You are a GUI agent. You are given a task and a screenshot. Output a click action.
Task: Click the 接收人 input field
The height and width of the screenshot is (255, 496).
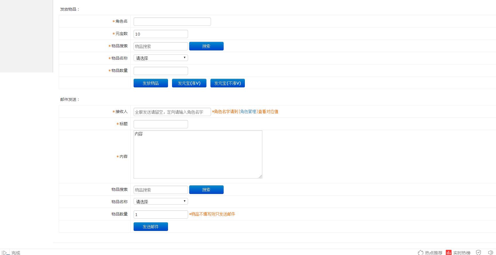(x=172, y=112)
